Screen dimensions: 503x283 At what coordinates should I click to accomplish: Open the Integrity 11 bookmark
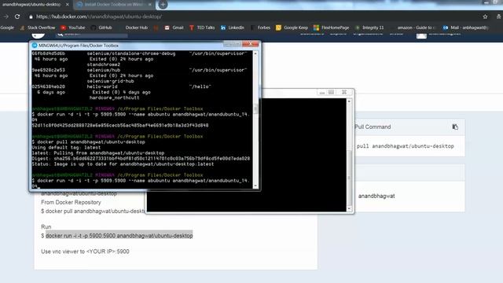point(369,28)
